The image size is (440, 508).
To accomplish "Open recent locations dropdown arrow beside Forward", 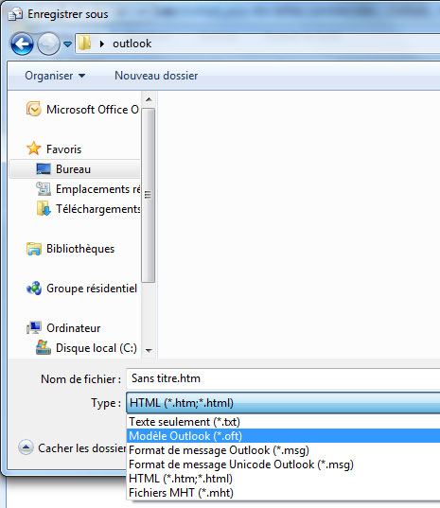I will (x=67, y=44).
